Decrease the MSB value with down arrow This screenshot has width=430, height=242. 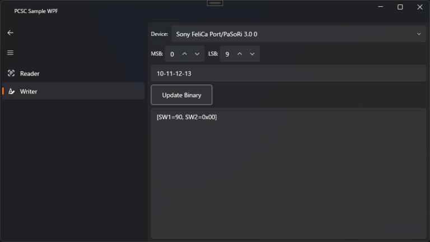point(197,54)
